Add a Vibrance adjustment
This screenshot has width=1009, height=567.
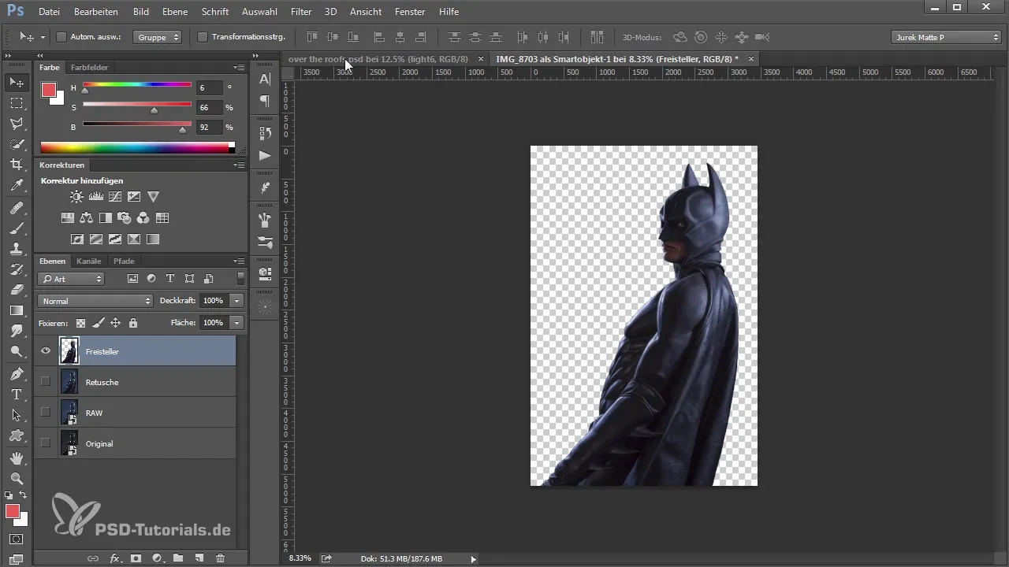pyautogui.click(x=154, y=197)
